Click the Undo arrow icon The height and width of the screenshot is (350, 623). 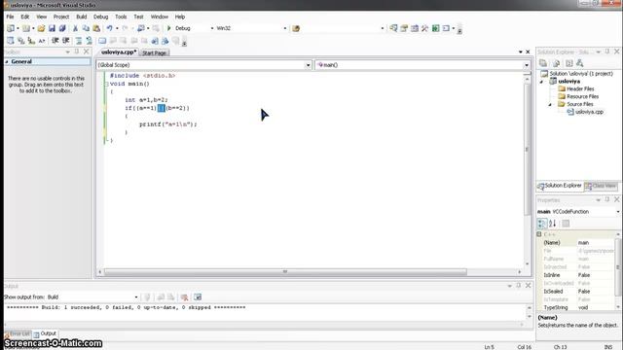click(109, 28)
